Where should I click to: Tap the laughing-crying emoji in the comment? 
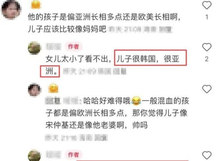(x=136, y=101)
